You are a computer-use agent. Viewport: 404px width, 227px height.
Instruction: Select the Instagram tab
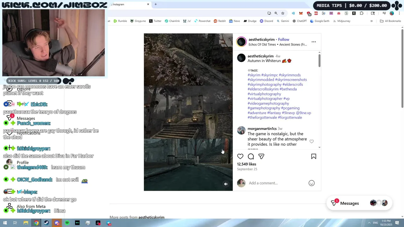click(129, 4)
